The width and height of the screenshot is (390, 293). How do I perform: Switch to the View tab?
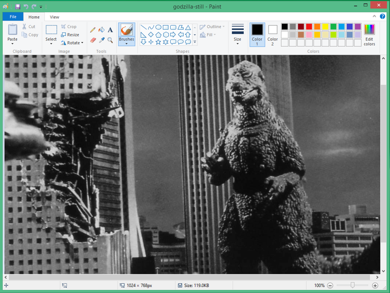54,17
